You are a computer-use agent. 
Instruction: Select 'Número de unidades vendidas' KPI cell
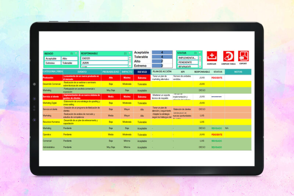pyautogui.click(x=183, y=78)
